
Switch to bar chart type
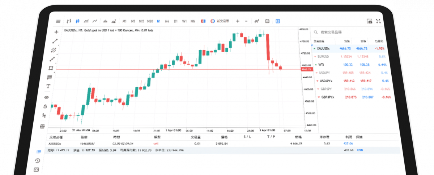click(69, 21)
